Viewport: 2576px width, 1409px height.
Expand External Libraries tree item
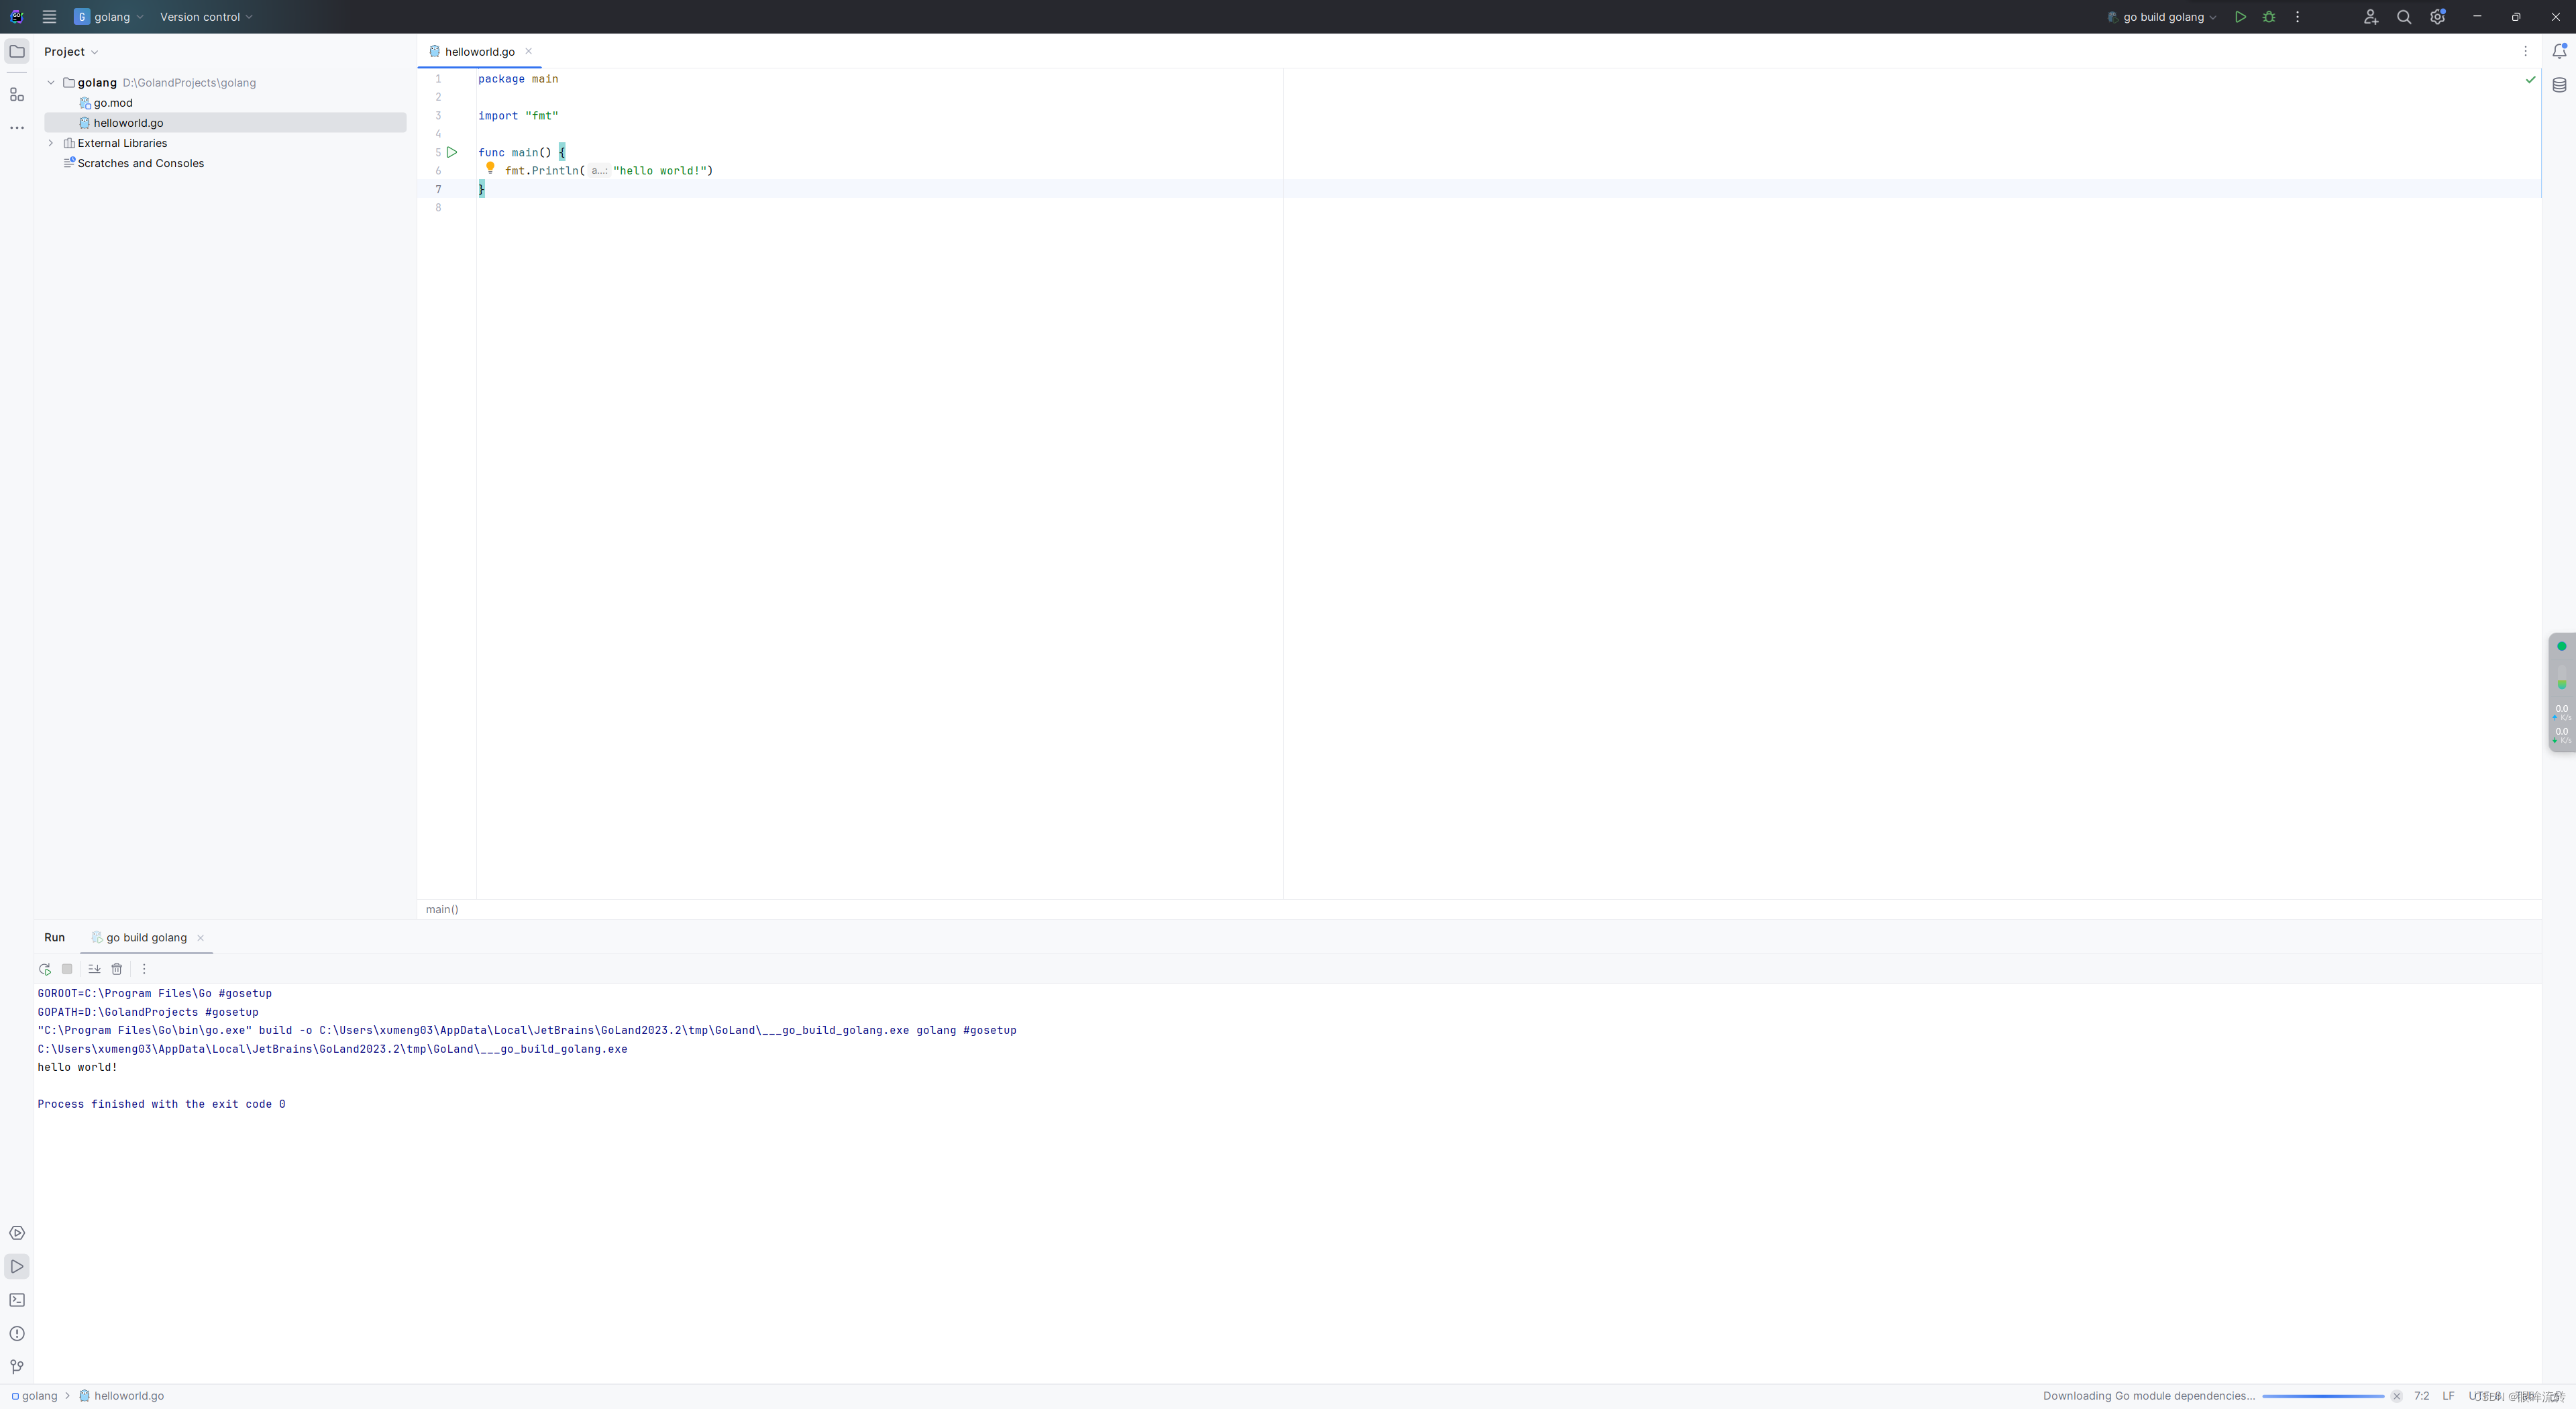pyautogui.click(x=52, y=142)
